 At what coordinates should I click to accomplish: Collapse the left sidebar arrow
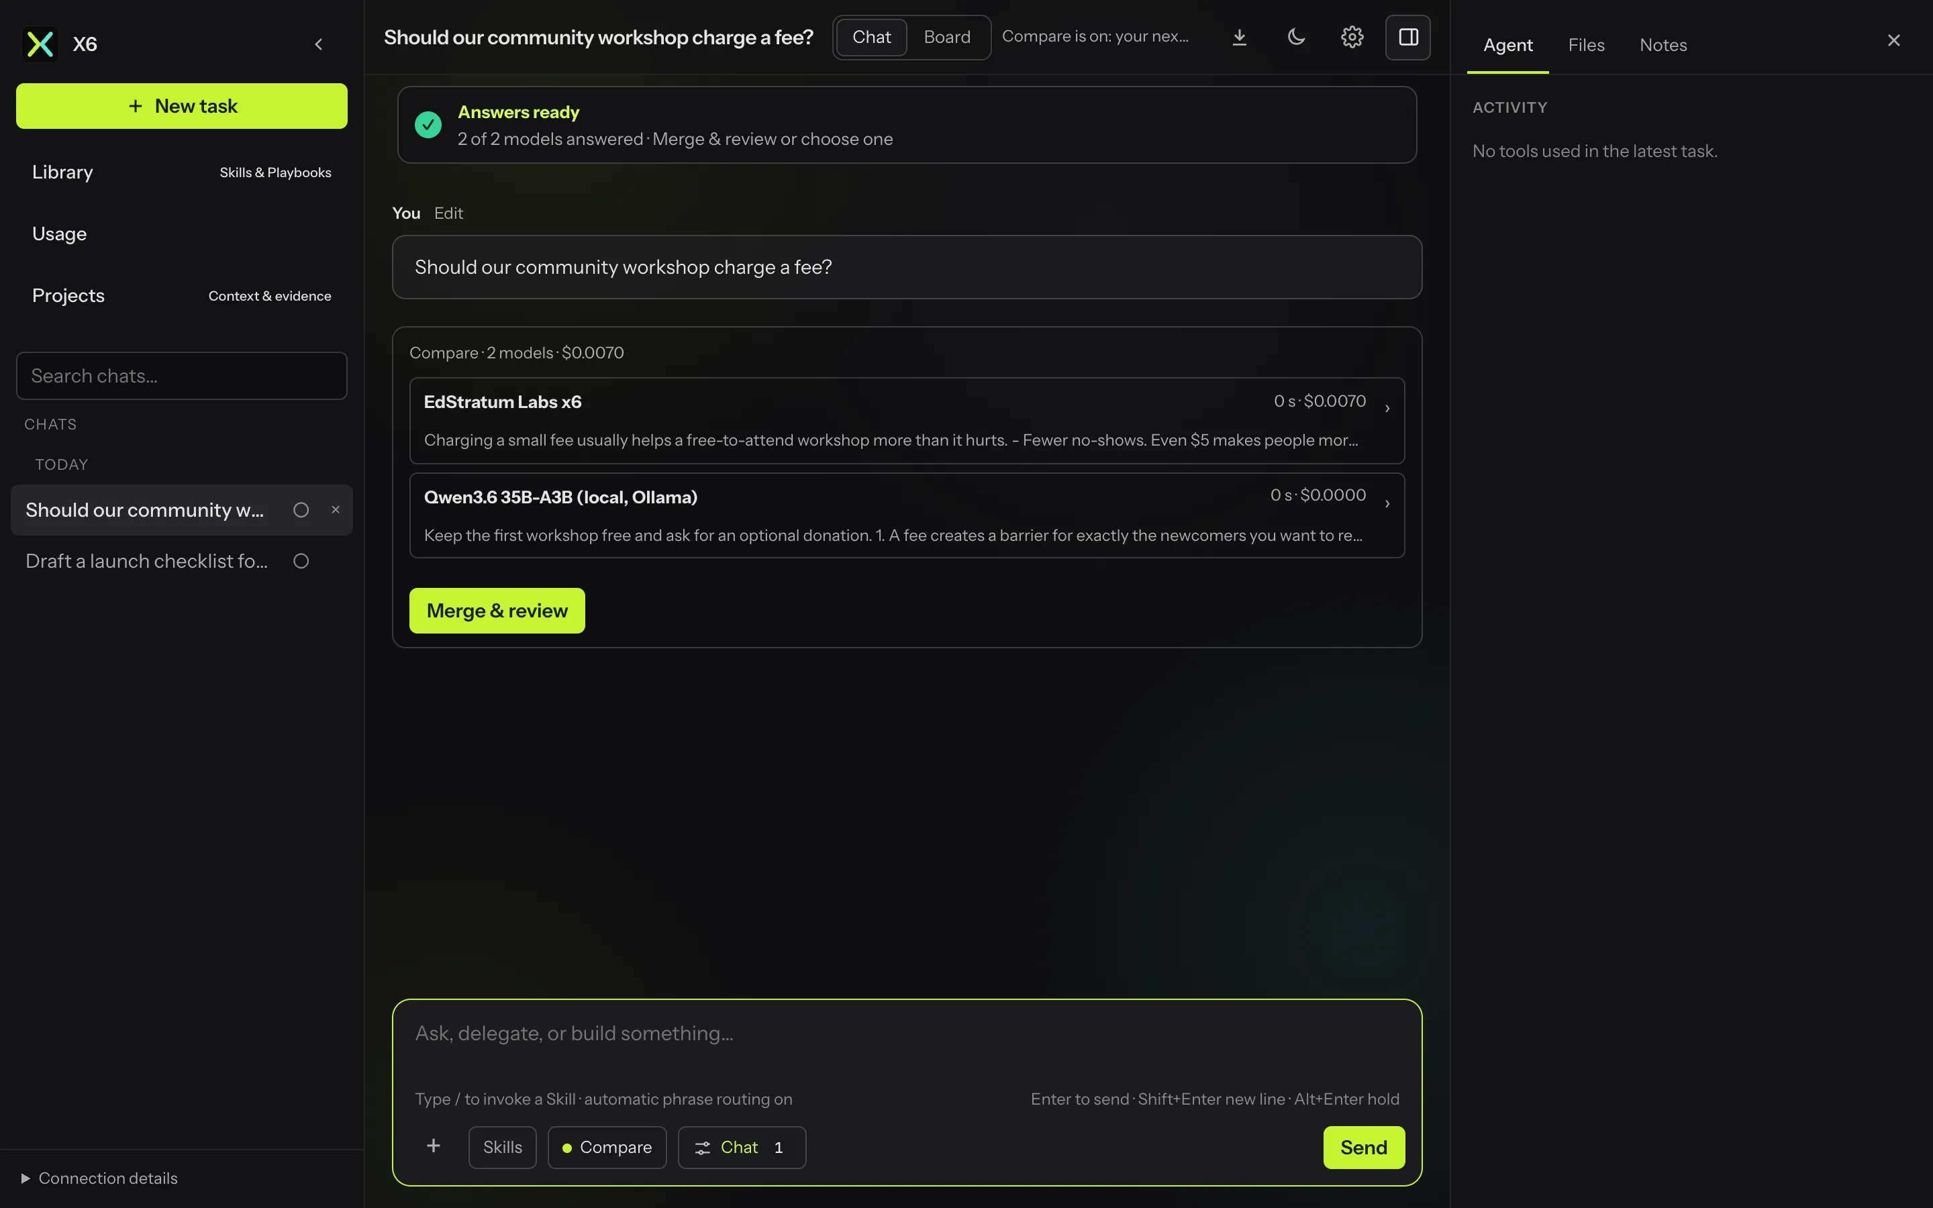pos(319,44)
